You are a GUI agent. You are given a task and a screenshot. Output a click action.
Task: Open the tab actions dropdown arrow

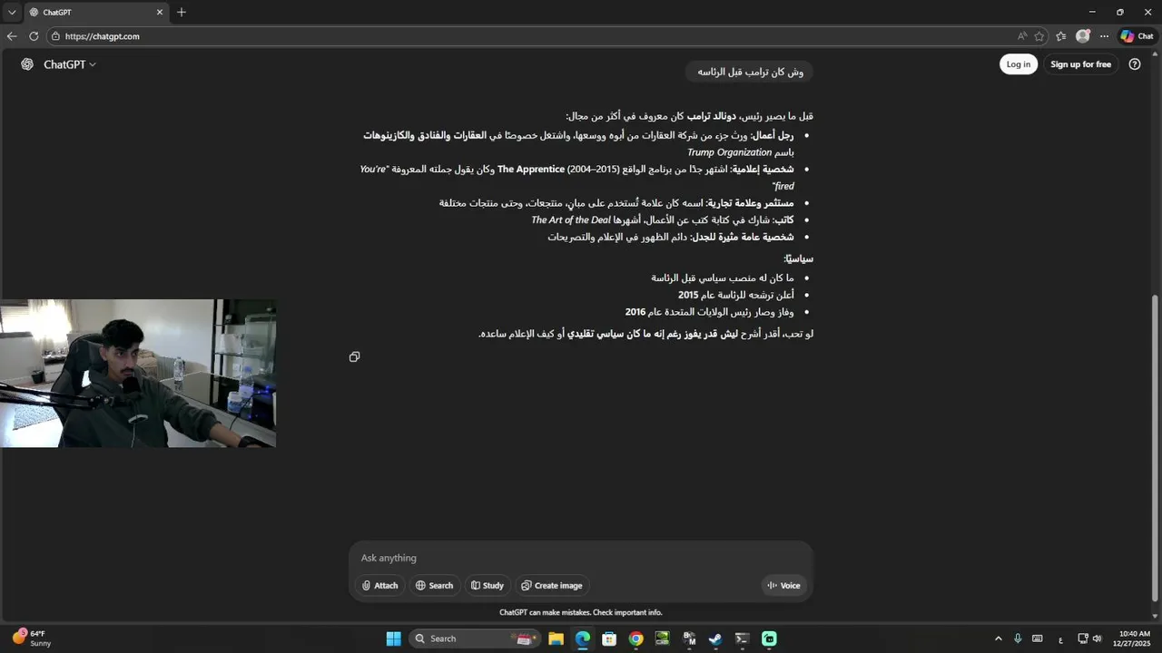(11, 13)
